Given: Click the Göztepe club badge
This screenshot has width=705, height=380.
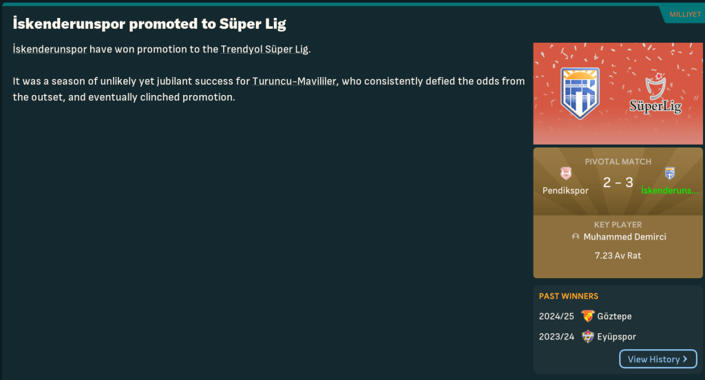Looking at the screenshot, I should (587, 317).
